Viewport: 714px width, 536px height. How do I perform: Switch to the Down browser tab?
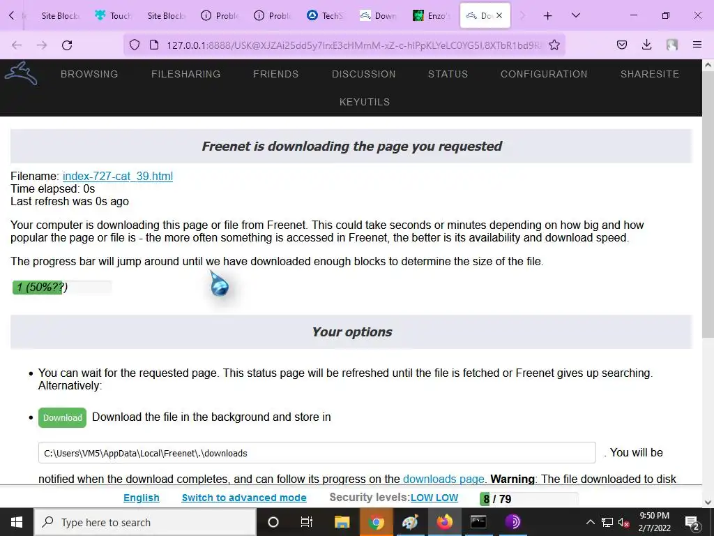[x=379, y=15]
